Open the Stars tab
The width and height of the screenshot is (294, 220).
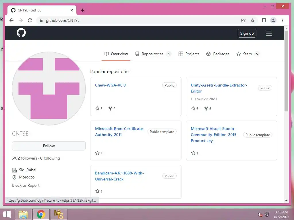pos(248,54)
